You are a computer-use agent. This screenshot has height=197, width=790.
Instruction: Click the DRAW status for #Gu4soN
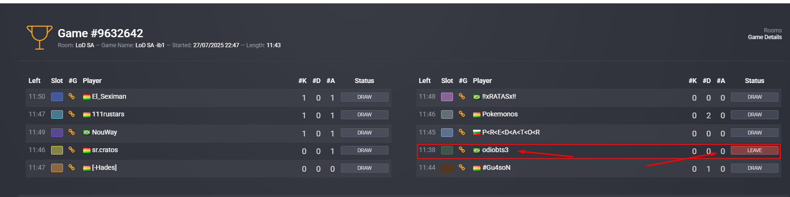(x=754, y=168)
